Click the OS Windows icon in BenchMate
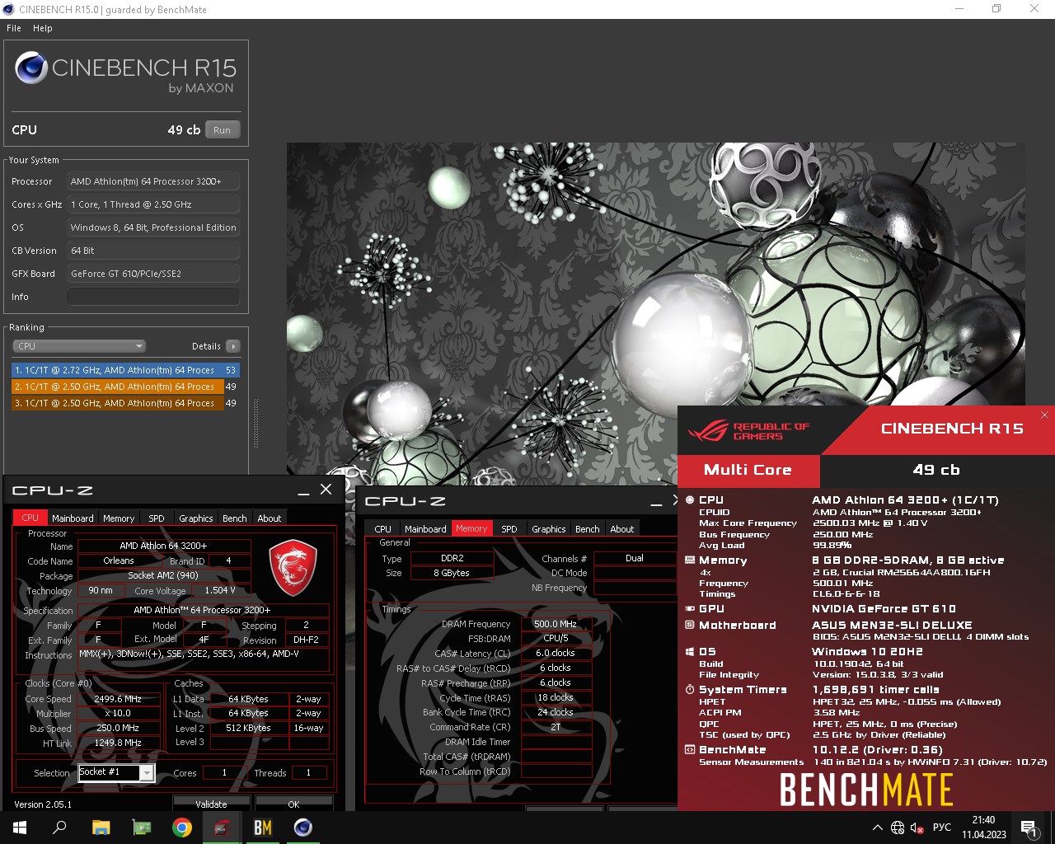The width and height of the screenshot is (1055, 844). tap(690, 651)
